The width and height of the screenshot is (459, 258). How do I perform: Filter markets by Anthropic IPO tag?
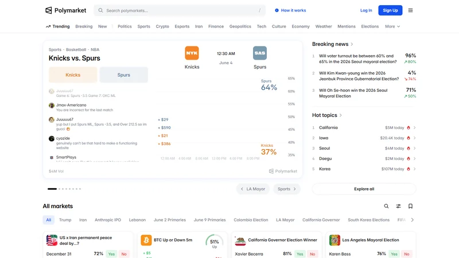[108, 220]
